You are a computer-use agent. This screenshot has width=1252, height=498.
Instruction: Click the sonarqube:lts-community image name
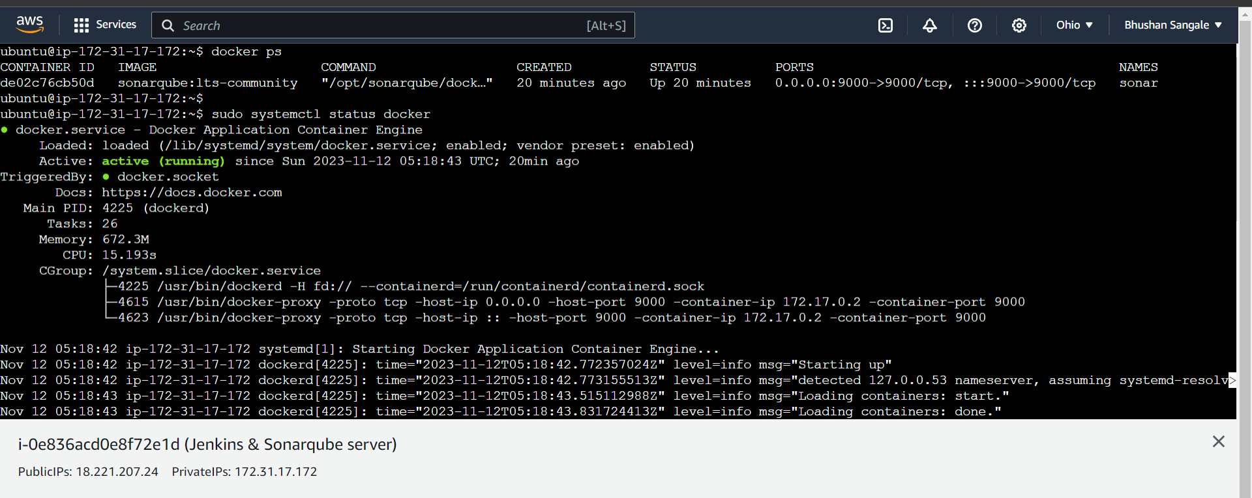207,83
